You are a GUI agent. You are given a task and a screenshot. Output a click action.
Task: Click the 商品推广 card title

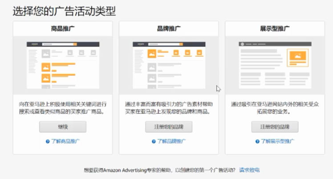(62, 29)
